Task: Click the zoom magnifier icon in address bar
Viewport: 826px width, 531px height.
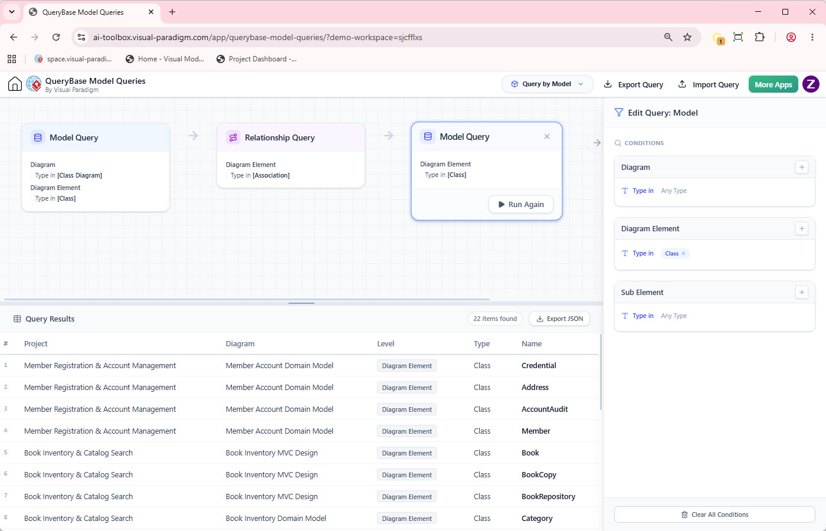Action: [x=668, y=37]
